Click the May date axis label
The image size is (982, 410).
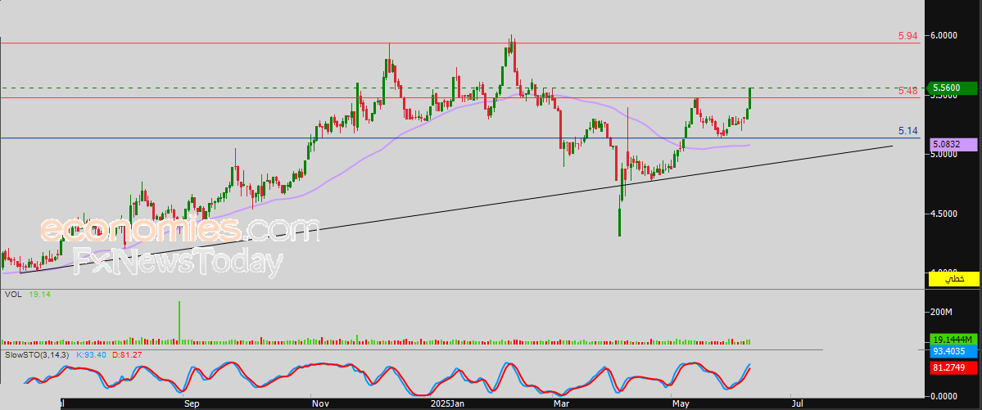point(682,403)
